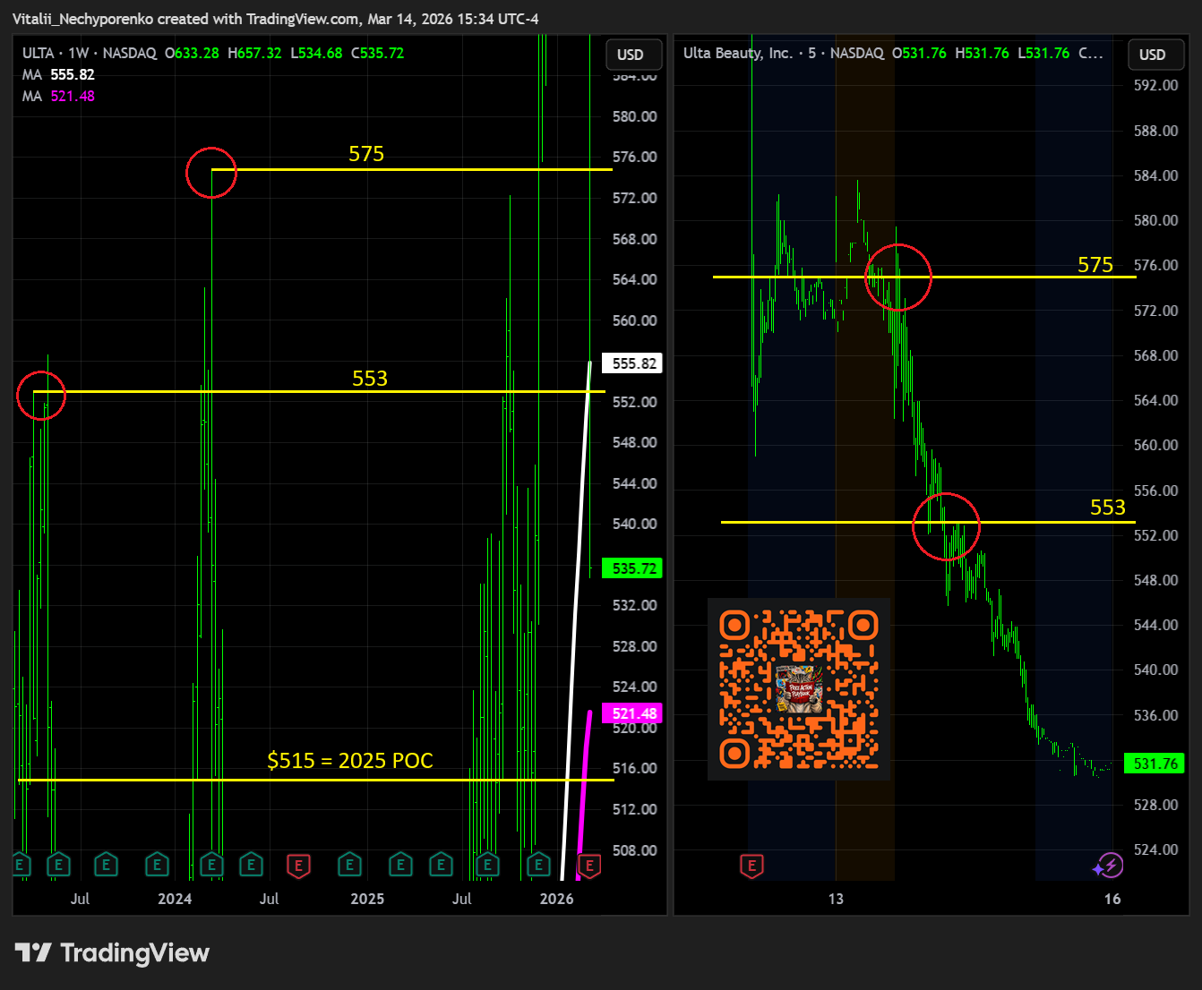Click the purple lightning icon near 16
1202x990 pixels.
click(1109, 865)
